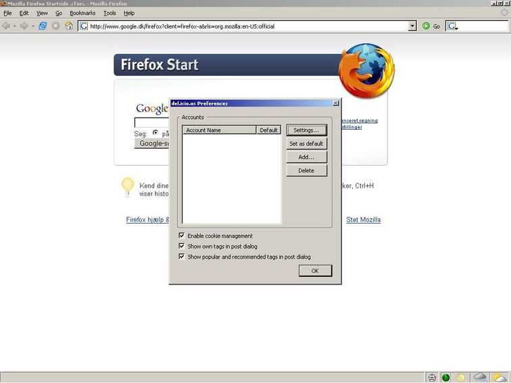Click the throbber activity icon at menu bar end
This screenshot has height=383, width=511.
[x=504, y=13]
